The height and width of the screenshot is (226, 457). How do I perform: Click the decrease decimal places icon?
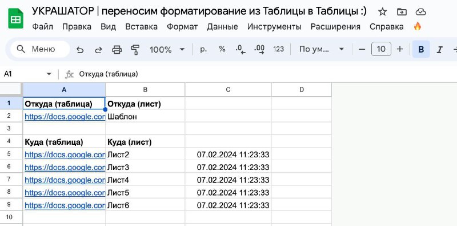point(240,49)
